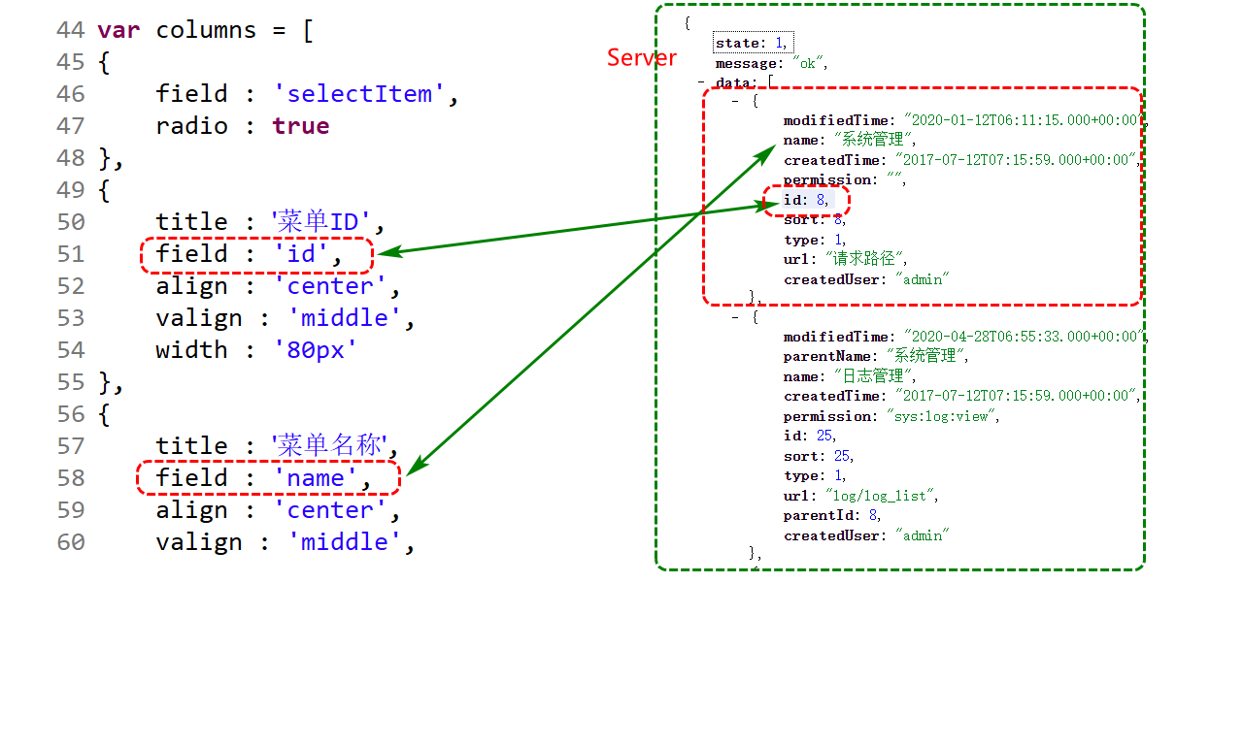Viewport: 1243px width, 745px height.
Task: Click the var columns = [ code line
Action: click(205, 30)
